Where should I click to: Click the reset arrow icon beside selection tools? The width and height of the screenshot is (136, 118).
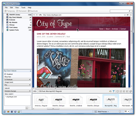[x=131, y=91]
